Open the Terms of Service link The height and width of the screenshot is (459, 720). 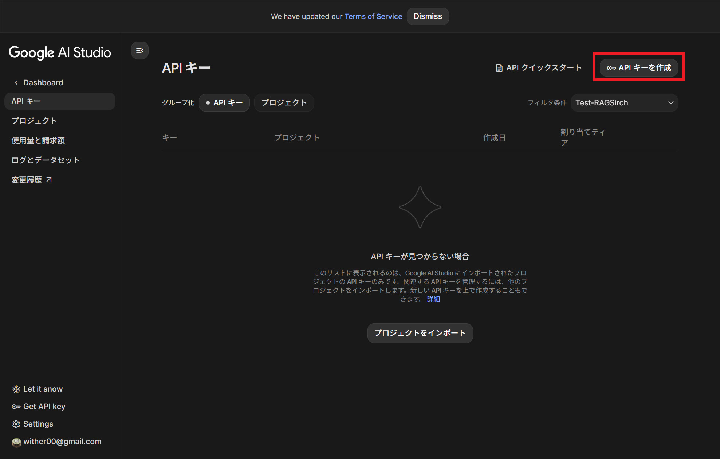[x=373, y=16]
